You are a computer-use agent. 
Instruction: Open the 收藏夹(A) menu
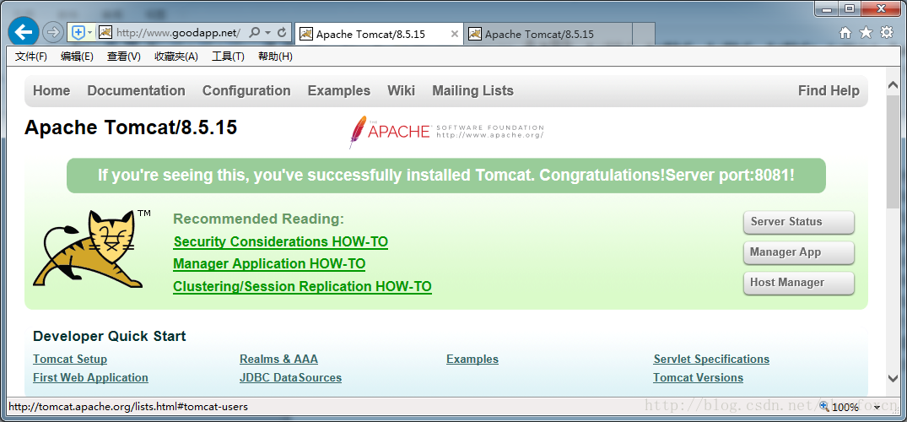(x=175, y=57)
